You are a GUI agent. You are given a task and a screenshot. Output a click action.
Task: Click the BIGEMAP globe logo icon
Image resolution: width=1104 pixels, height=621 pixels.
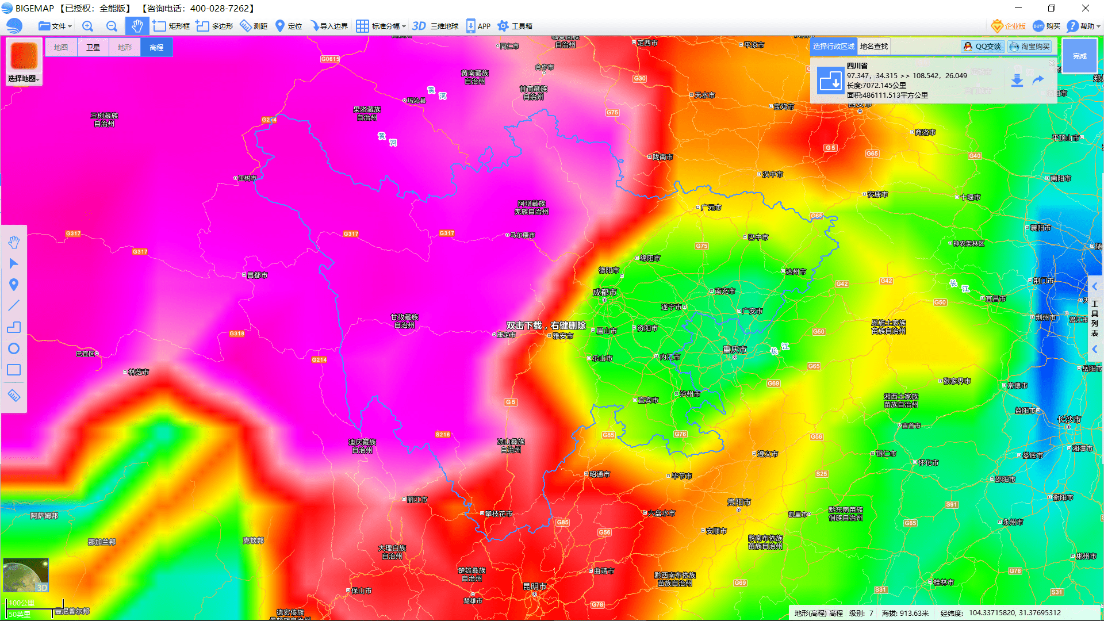[x=14, y=26]
